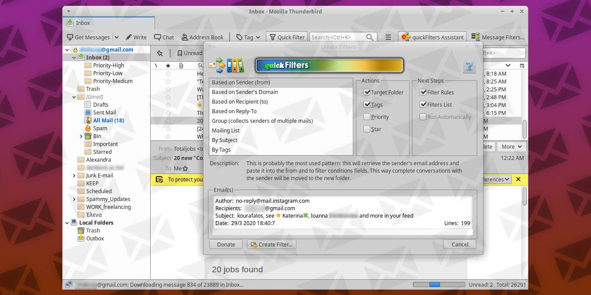Uncheck the Tags action checkbox

pyautogui.click(x=367, y=104)
